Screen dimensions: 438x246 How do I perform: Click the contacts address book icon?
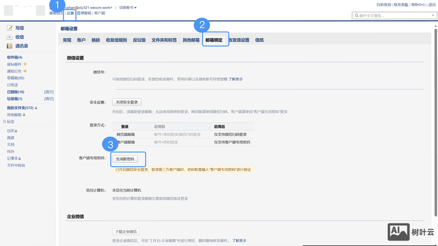[9, 46]
